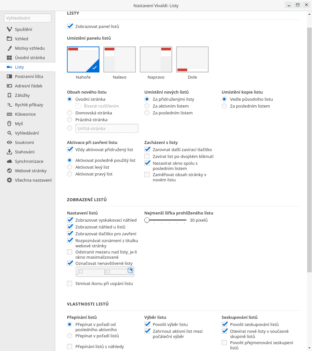Screen dimensions: 312x351
Task: Click the Myš mouse icon
Action: tap(9, 123)
